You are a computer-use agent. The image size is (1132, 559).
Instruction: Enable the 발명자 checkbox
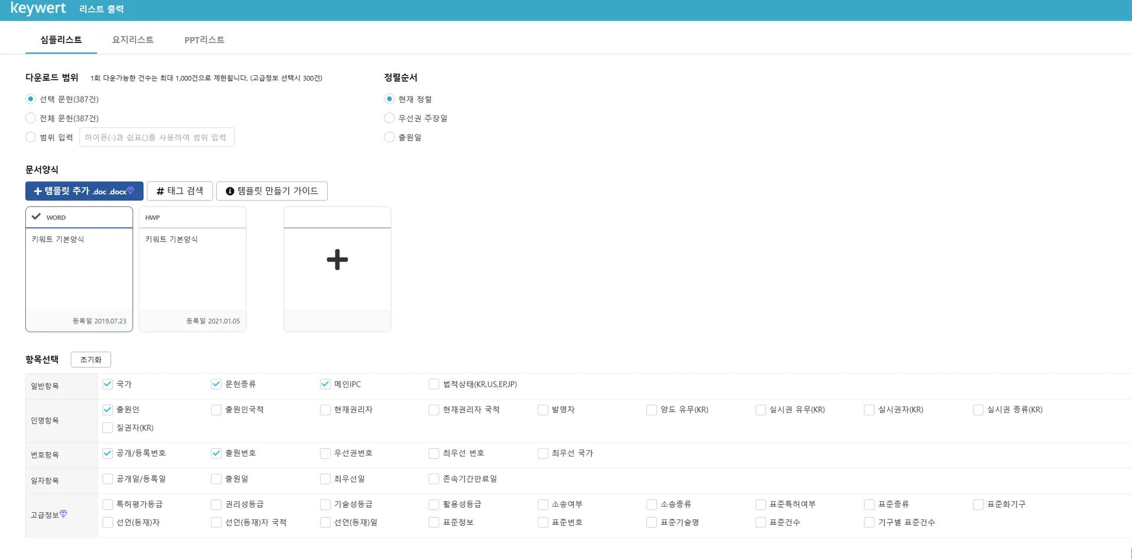pyautogui.click(x=543, y=409)
